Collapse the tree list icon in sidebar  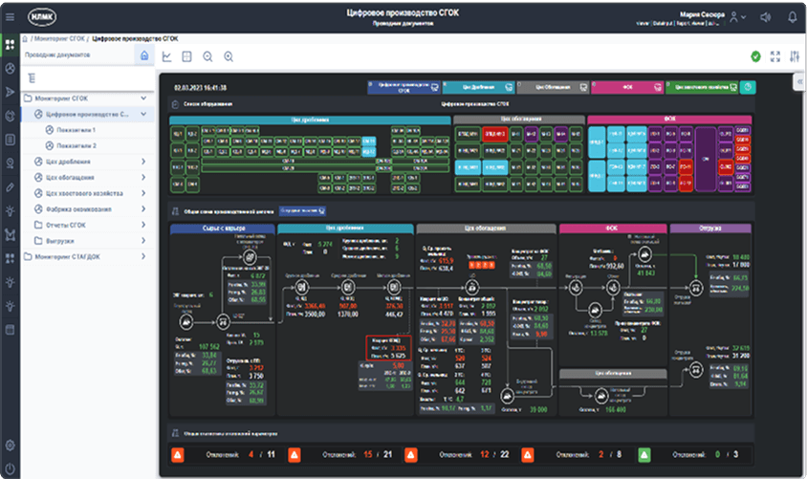(32, 77)
